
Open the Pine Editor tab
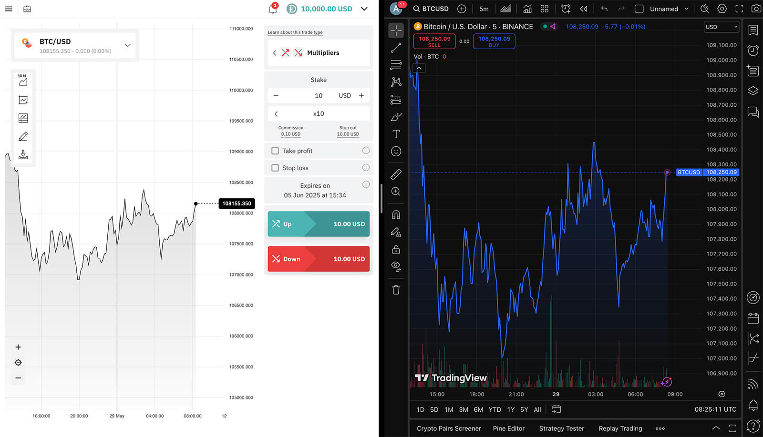[x=508, y=428]
